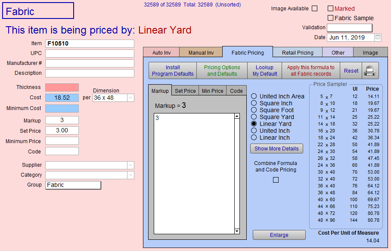
Task: Click Install Program Defaults button
Action: 173,70
